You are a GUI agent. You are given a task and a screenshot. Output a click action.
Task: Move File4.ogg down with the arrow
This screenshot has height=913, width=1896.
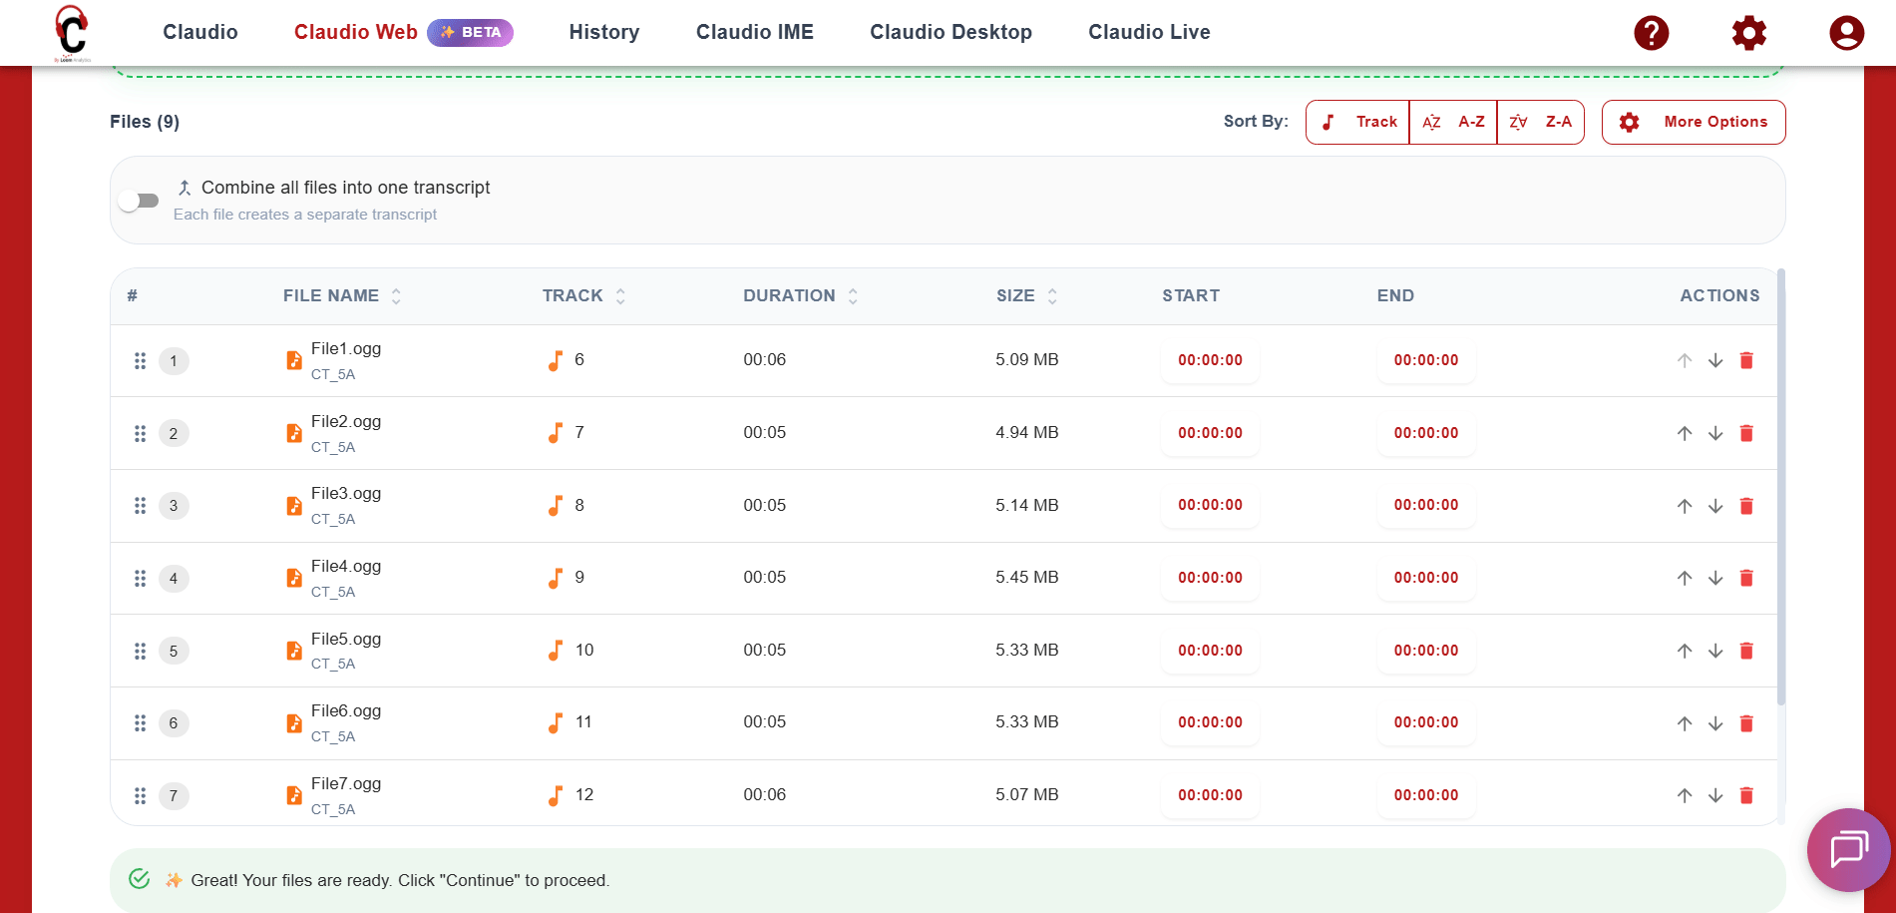pyautogui.click(x=1715, y=578)
